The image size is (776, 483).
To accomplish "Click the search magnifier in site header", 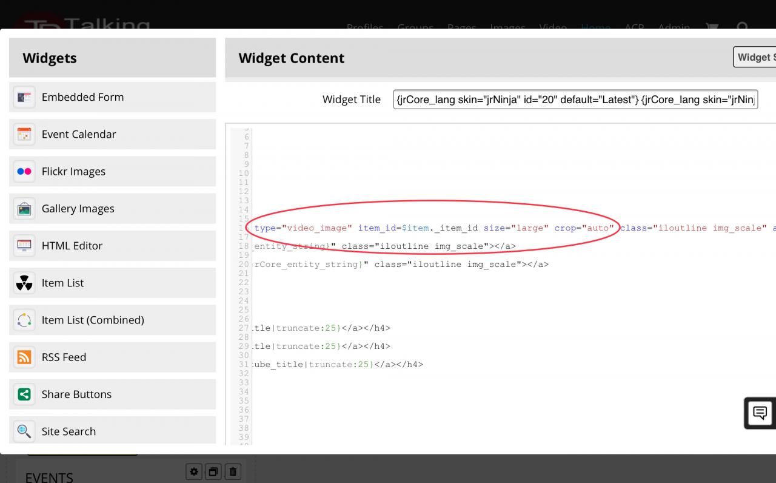I will [742, 27].
